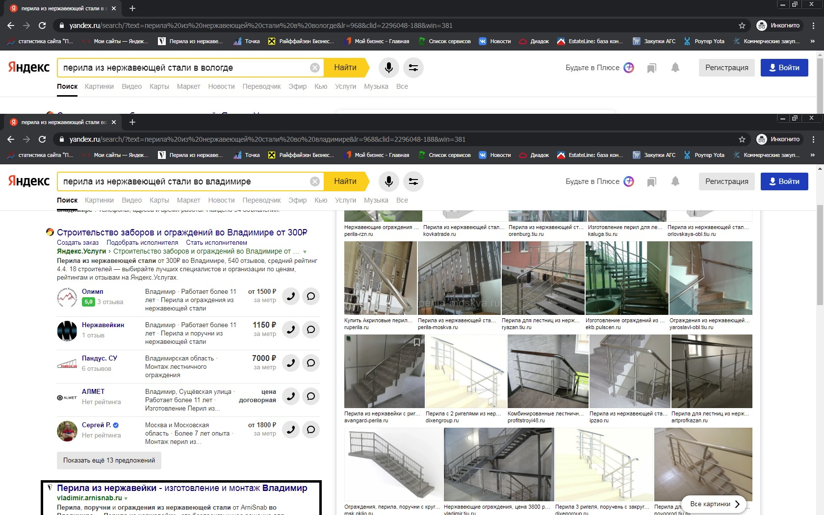
Task: Start voice search in the Vologda window
Action: click(388, 68)
